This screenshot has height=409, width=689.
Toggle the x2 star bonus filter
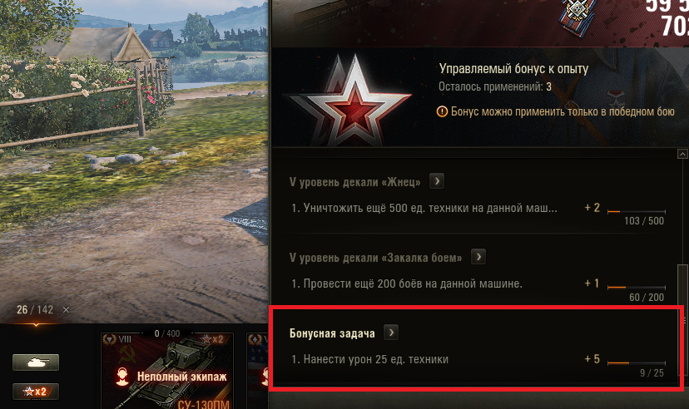click(x=36, y=392)
